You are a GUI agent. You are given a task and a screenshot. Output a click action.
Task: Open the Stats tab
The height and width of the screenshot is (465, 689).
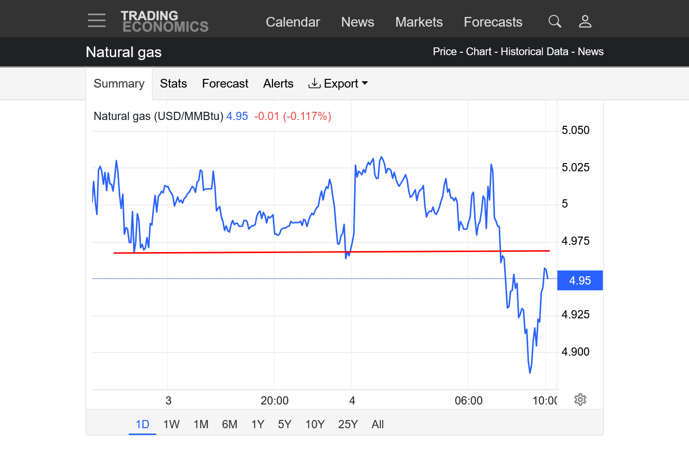click(173, 84)
